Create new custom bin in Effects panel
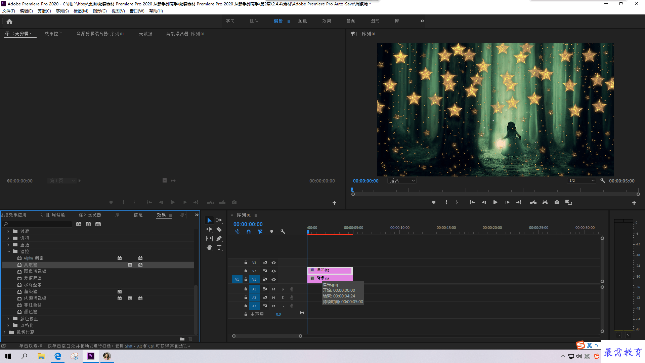The image size is (645, 363). pos(182,339)
